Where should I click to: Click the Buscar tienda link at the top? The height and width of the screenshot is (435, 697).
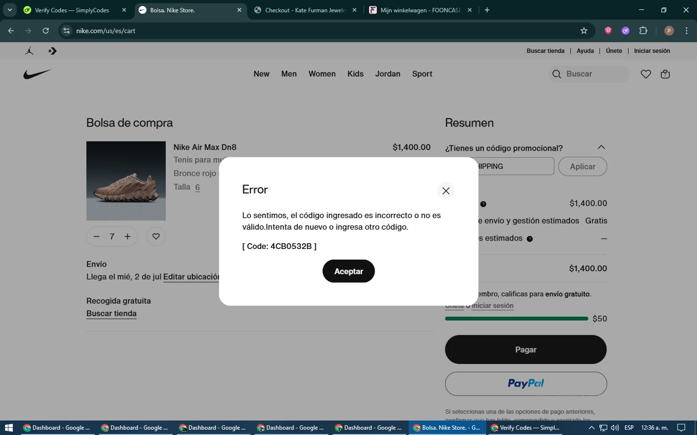click(546, 51)
